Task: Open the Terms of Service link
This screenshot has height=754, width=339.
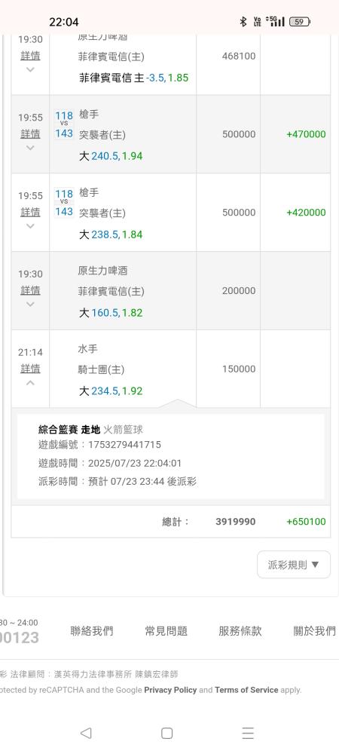Action: [x=246, y=690]
